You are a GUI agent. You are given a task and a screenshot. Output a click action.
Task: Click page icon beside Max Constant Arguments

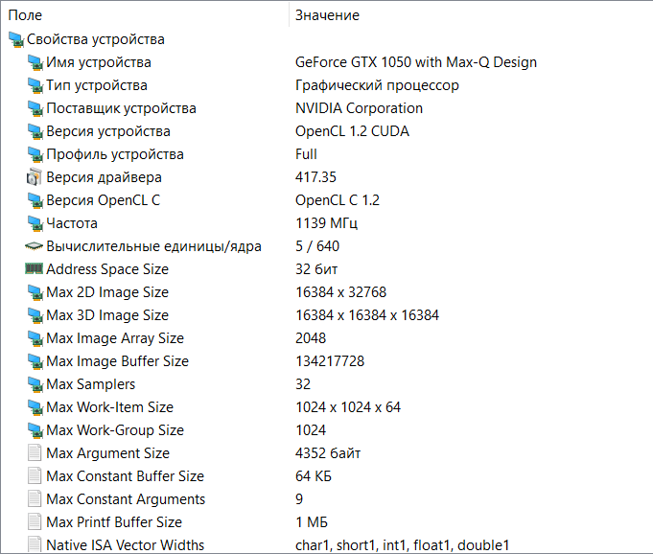pos(35,499)
